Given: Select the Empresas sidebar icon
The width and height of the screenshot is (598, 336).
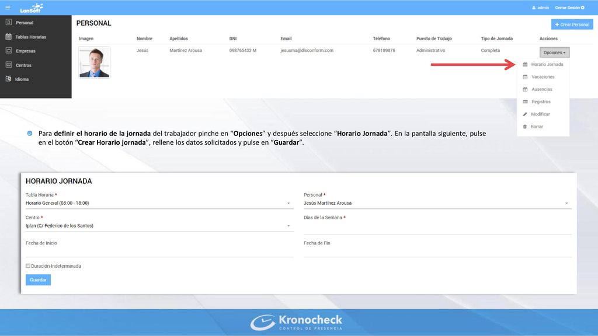Looking at the screenshot, I should 9,51.
